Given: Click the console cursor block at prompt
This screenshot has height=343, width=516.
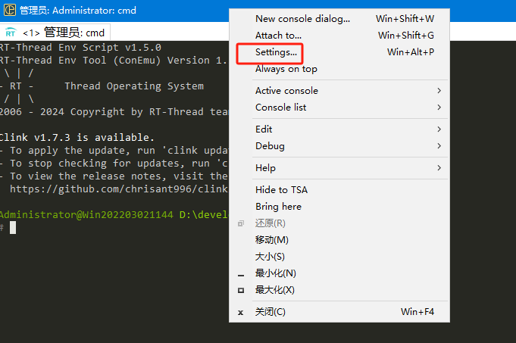Looking at the screenshot, I should [x=13, y=228].
